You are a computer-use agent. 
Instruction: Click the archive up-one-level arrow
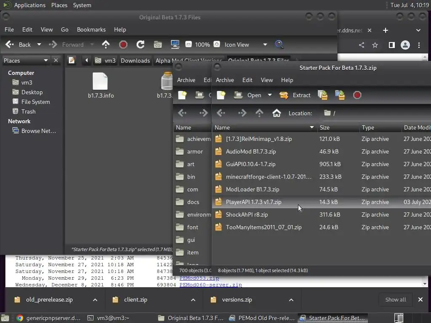259,113
